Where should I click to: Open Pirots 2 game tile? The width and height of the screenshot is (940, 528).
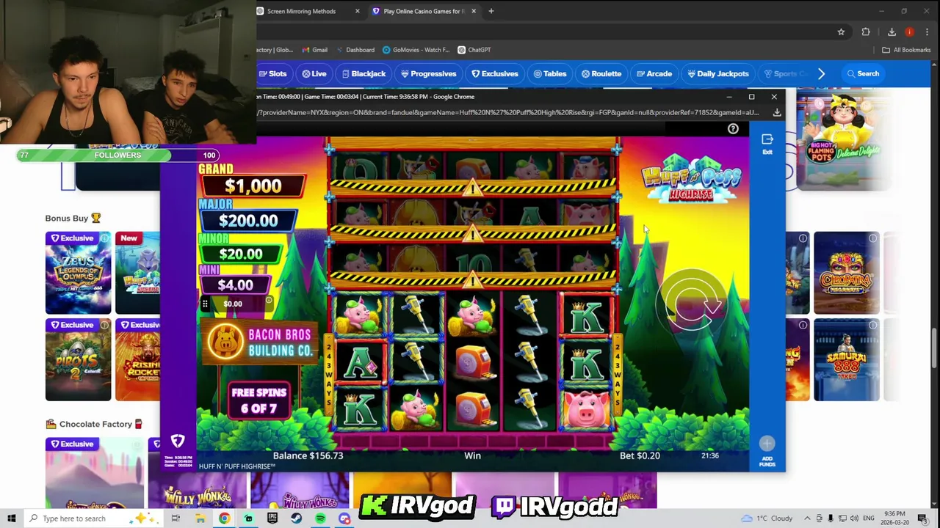[x=78, y=360]
